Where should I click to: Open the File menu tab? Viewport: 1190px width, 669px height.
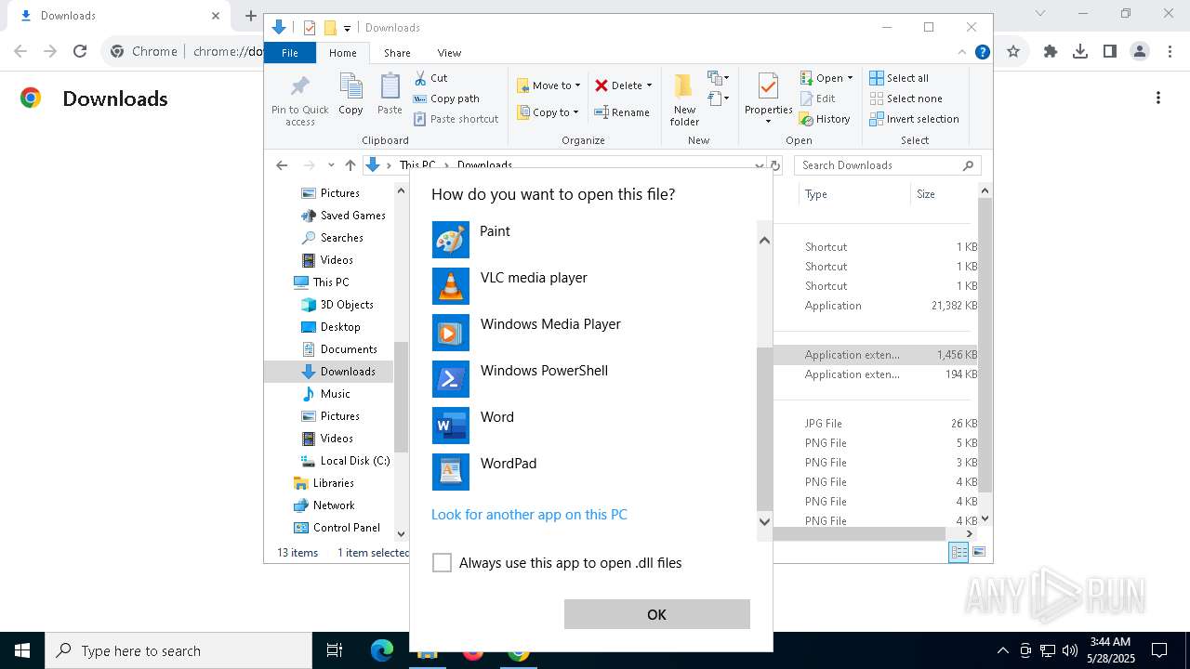(x=290, y=53)
